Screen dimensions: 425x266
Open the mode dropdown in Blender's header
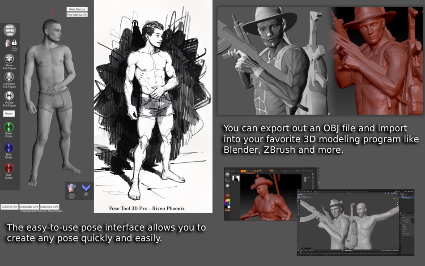coord(302,193)
